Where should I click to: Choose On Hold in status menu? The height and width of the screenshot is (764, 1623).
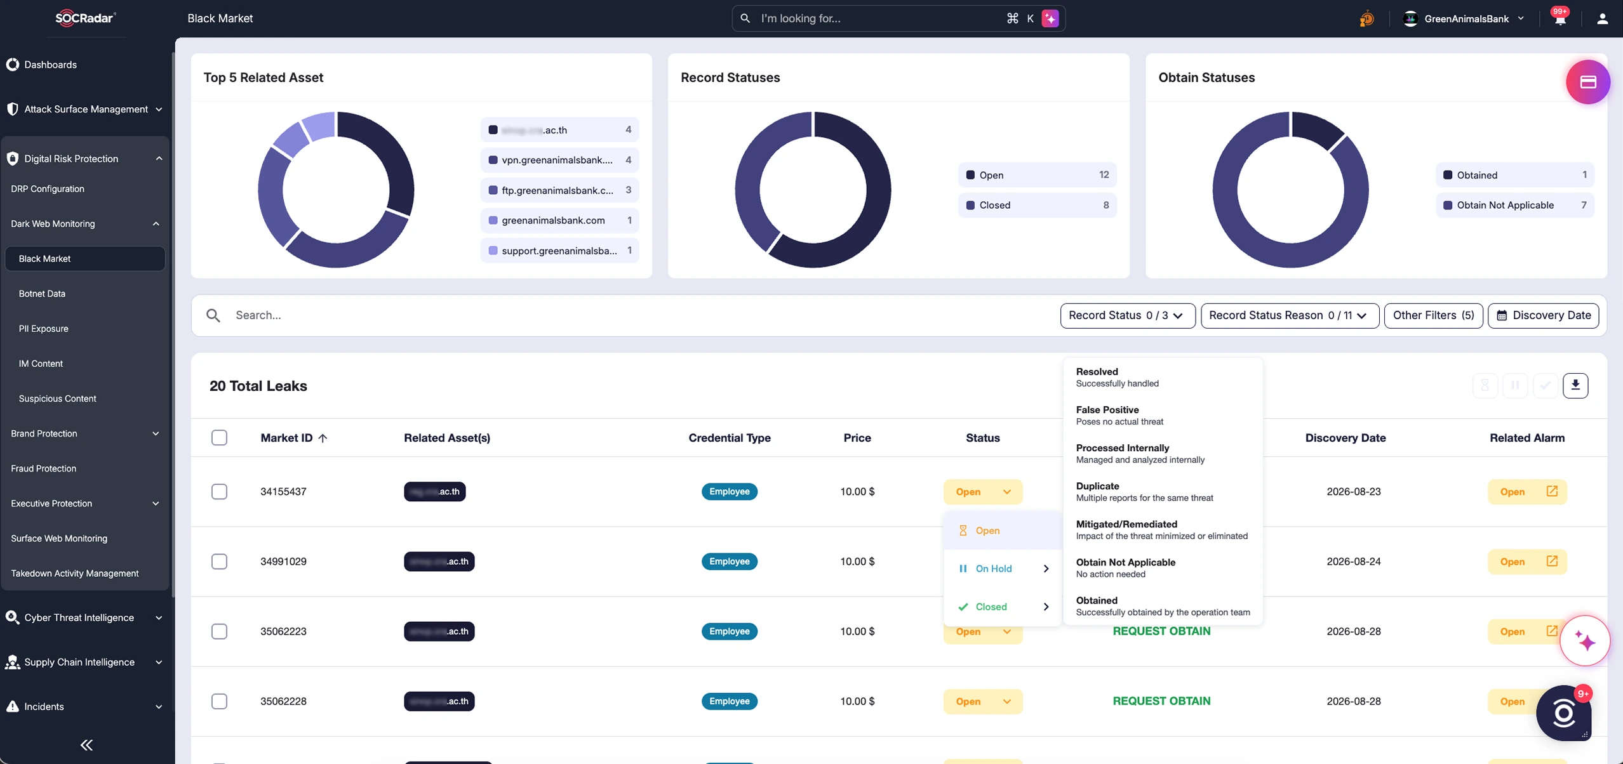coord(1003,569)
